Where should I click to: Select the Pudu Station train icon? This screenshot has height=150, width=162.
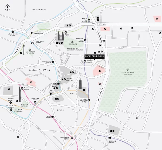(x=52, y=117)
